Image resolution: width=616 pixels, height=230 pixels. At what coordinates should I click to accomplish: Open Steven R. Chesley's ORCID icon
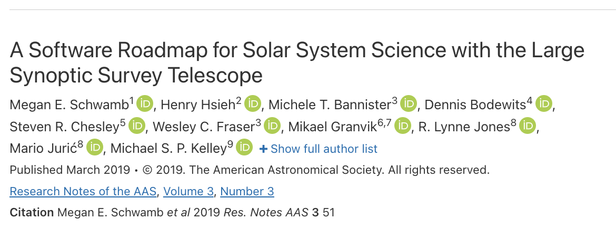click(x=136, y=126)
